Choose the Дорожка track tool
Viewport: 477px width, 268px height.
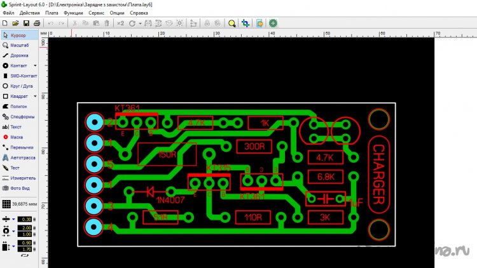(18, 55)
